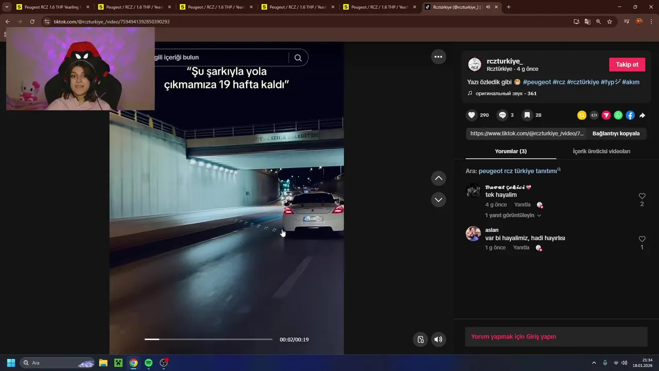Get the embed code icon

594,115
